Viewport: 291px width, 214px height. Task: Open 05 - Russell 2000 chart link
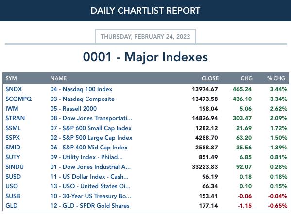(73, 109)
